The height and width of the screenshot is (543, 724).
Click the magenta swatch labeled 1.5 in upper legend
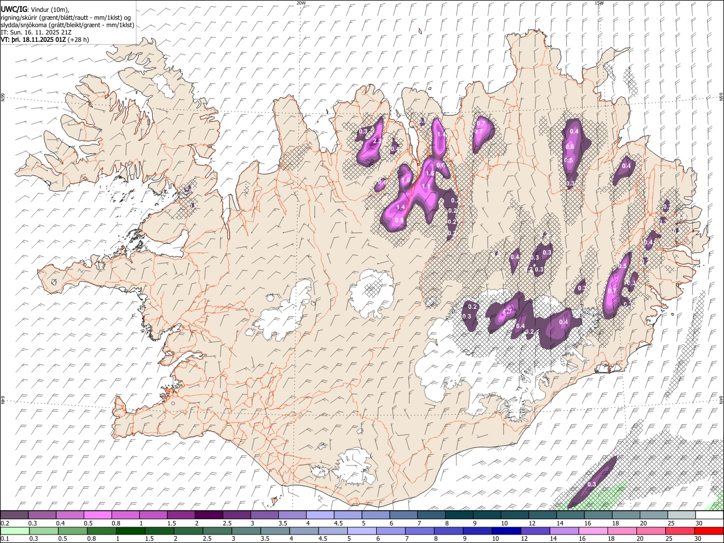181,515
